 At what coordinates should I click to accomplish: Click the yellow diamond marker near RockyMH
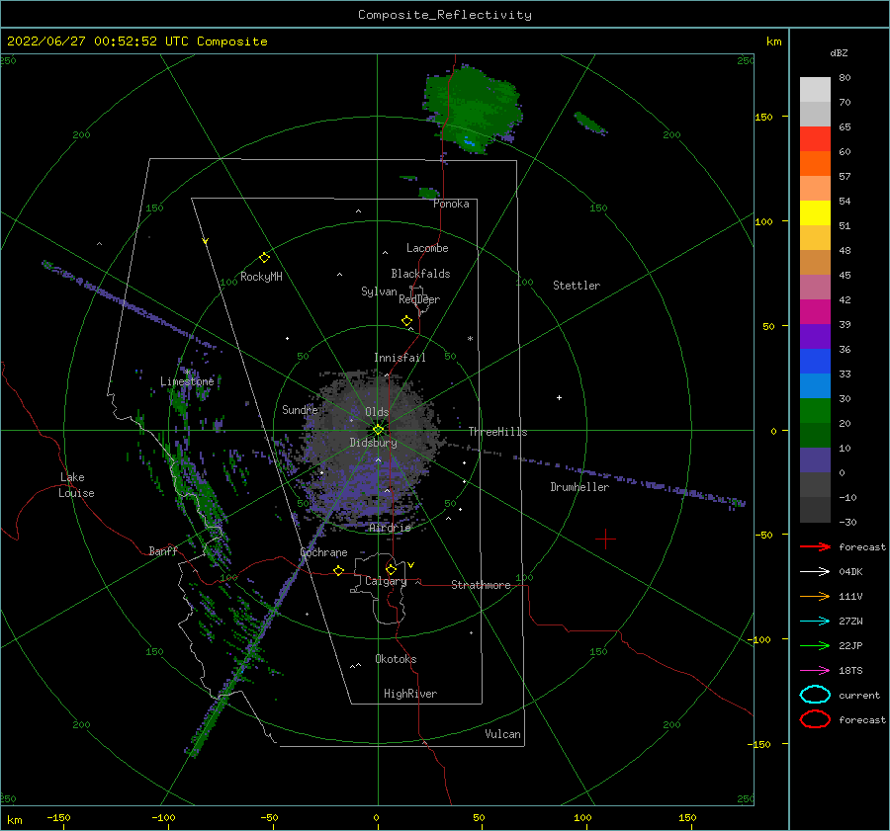264,258
